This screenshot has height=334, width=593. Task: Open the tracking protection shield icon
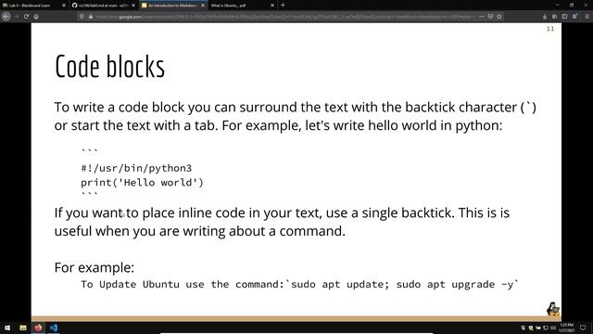click(x=82, y=17)
